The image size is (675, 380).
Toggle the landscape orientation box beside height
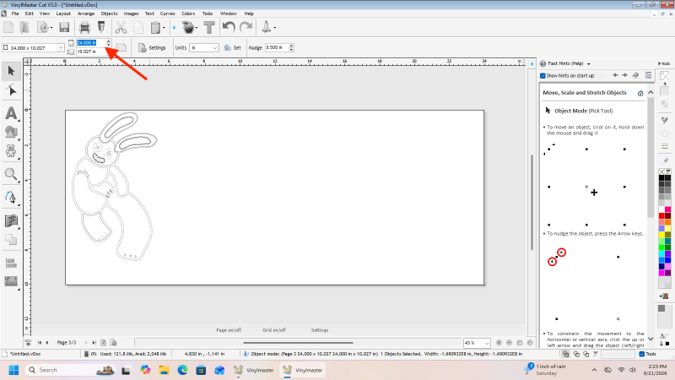(71, 52)
